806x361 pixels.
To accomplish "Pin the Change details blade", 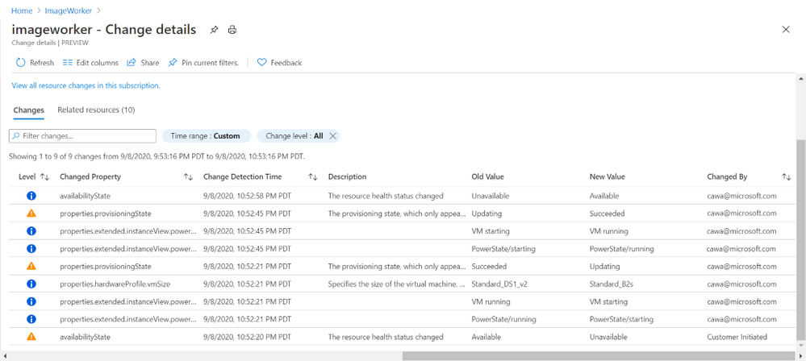I will (214, 30).
